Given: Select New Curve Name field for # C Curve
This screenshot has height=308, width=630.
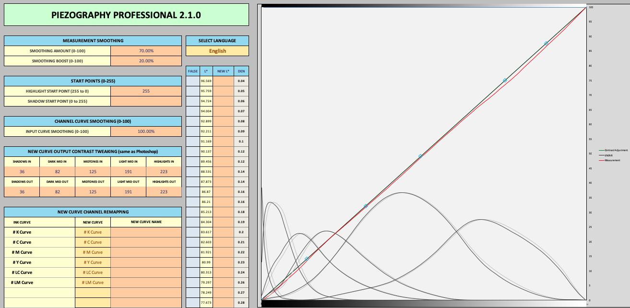Looking at the screenshot, I should [146, 242].
